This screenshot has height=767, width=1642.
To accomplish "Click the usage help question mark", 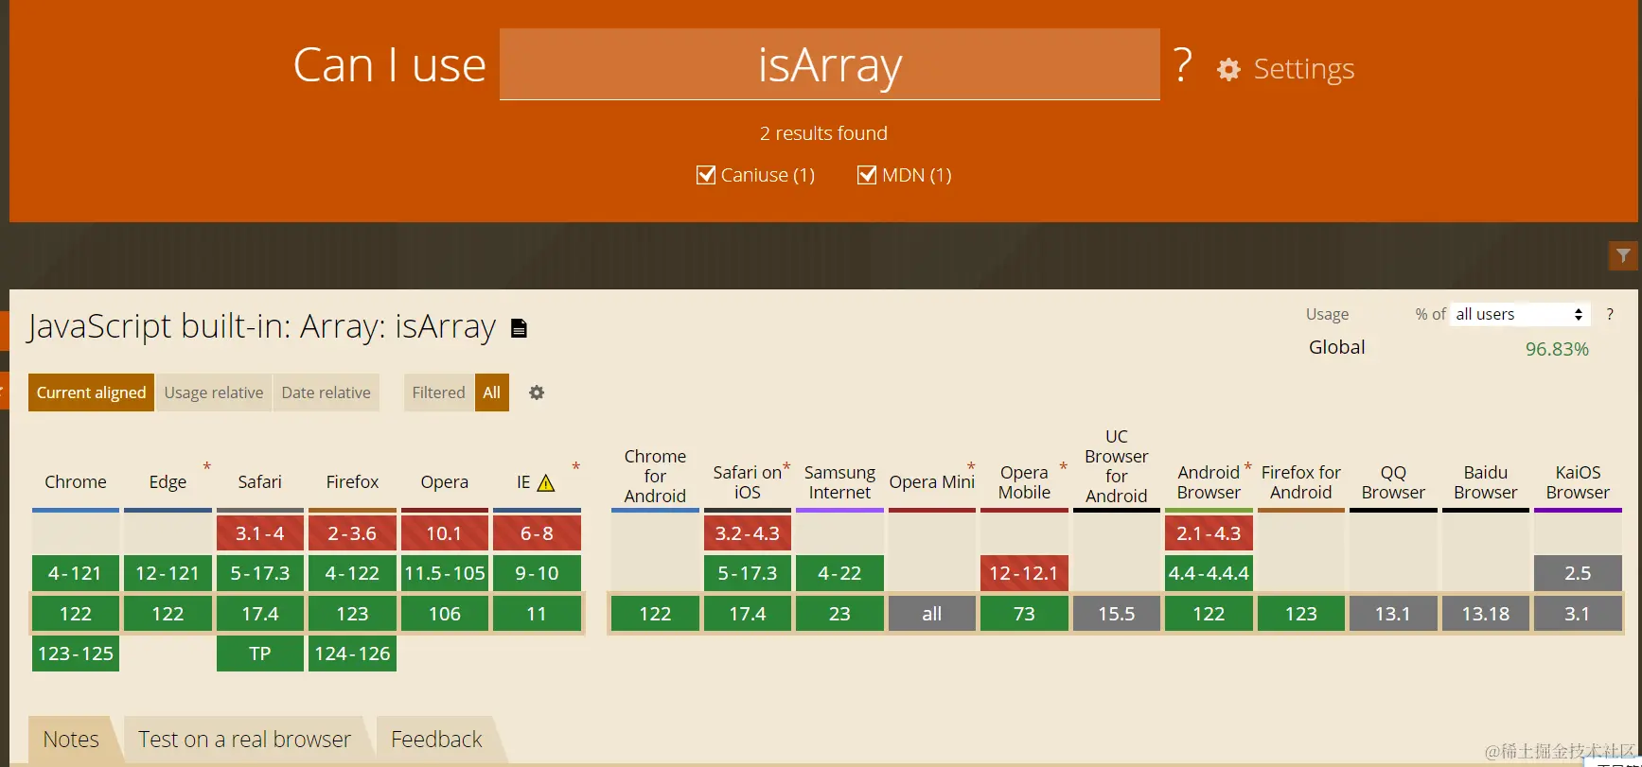I will click(x=1610, y=314).
